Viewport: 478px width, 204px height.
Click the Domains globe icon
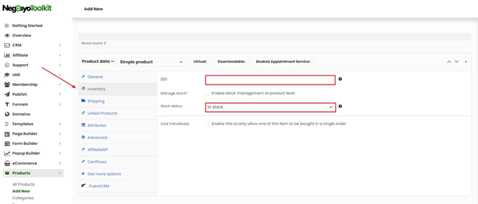7,114
